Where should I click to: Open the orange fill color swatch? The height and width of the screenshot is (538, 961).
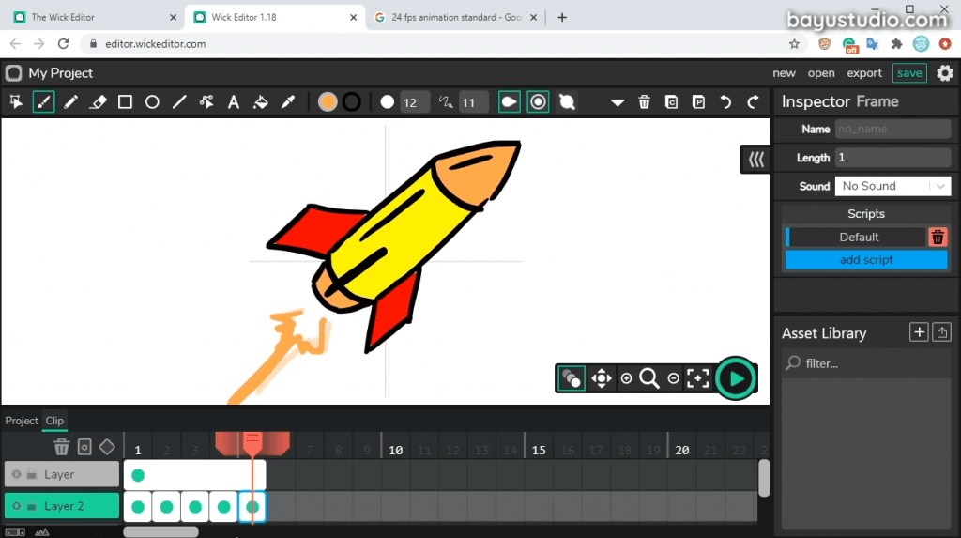coord(328,101)
